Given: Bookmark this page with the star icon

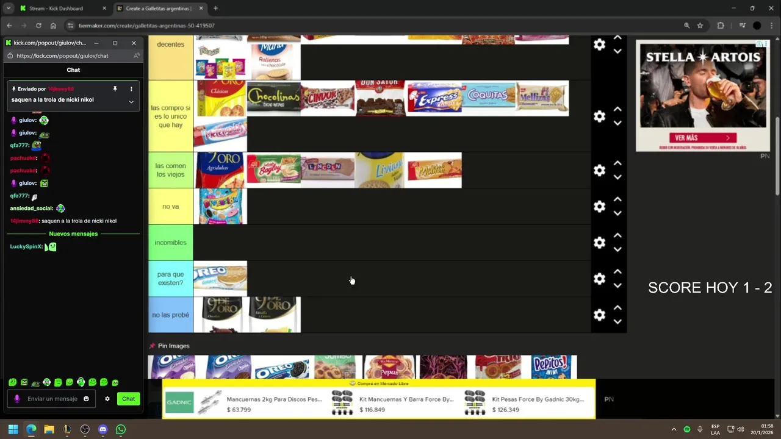Looking at the screenshot, I should [x=700, y=26].
